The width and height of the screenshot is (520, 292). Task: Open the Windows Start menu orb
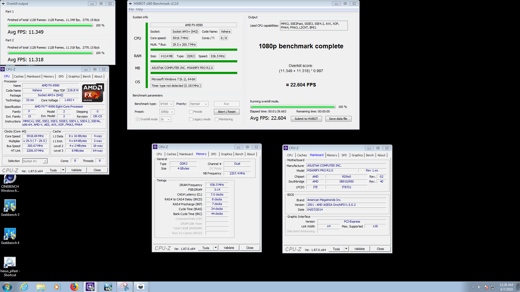[7, 287]
